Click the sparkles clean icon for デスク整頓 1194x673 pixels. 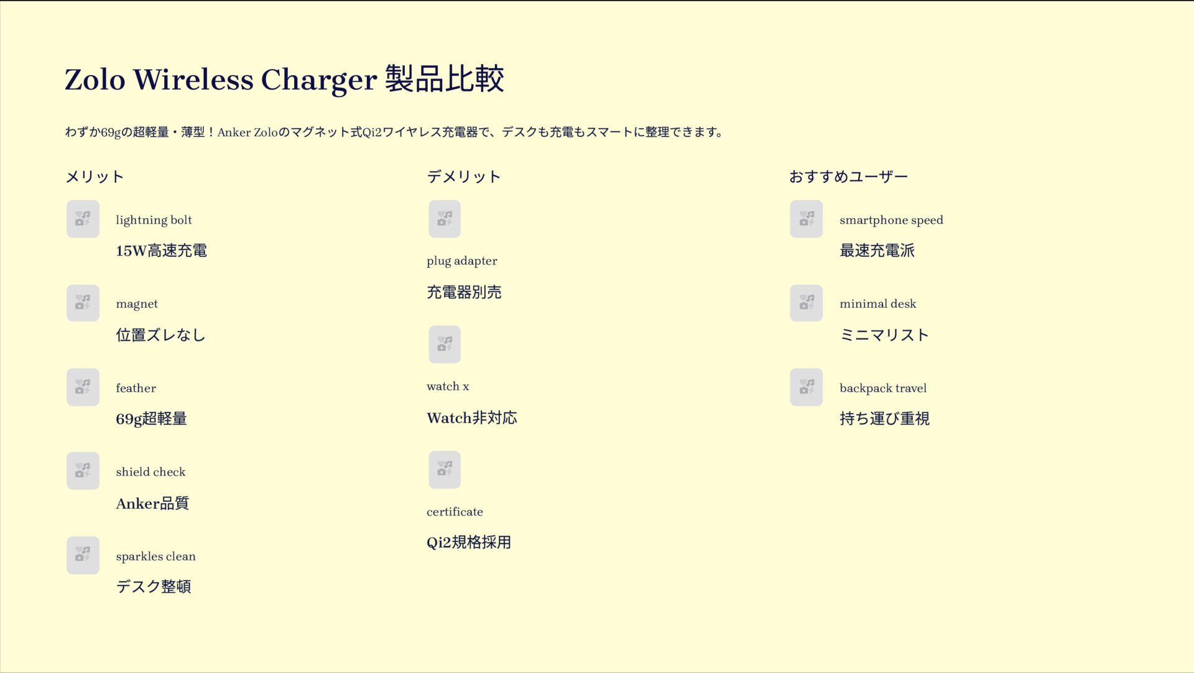pyautogui.click(x=83, y=555)
